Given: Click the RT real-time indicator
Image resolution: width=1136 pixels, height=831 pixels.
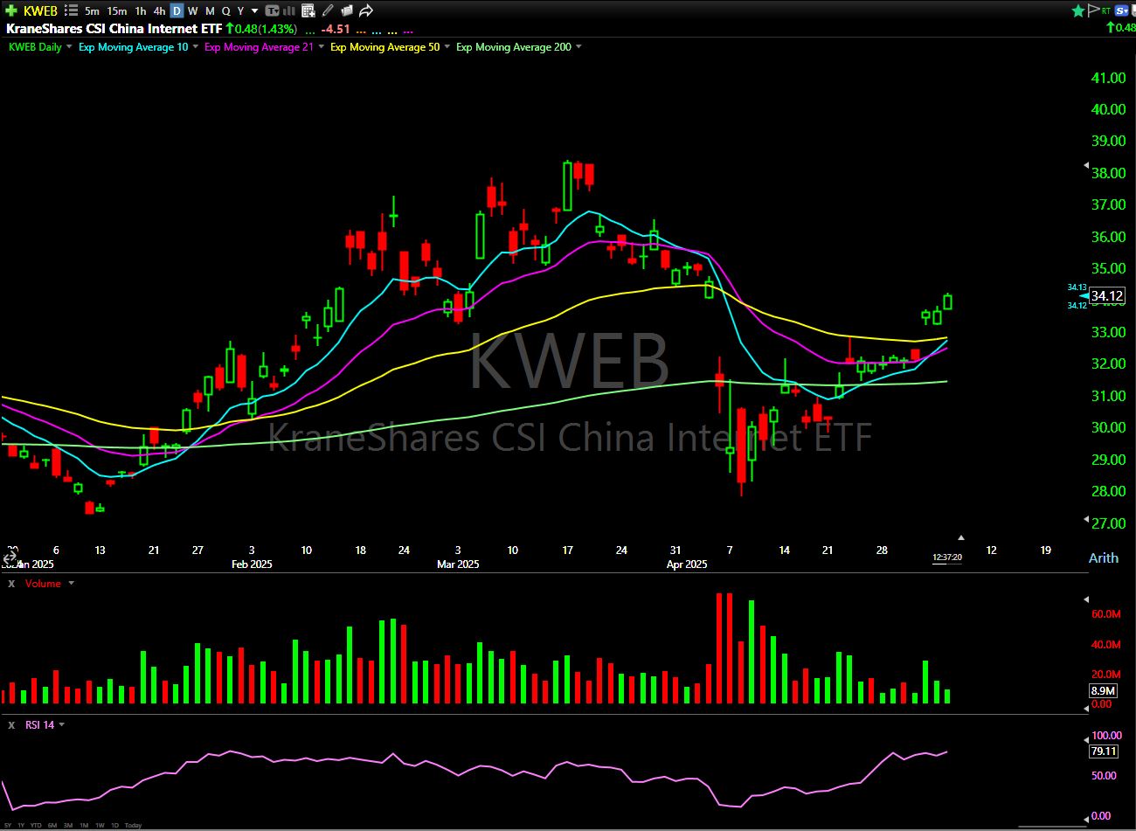Looking at the screenshot, I should (1106, 10).
